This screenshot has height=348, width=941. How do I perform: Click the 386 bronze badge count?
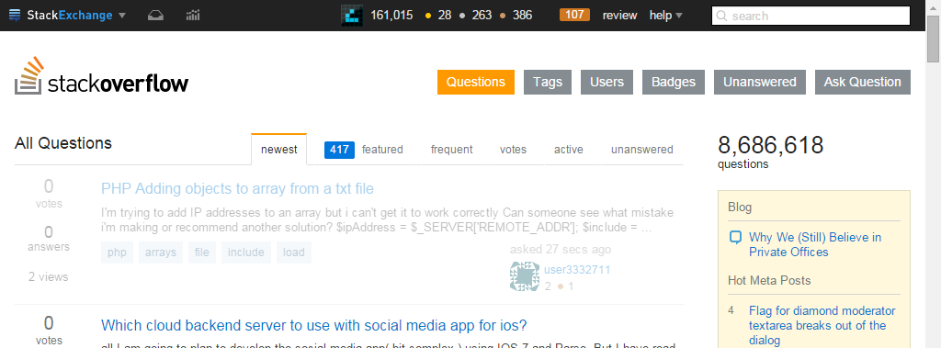(x=522, y=15)
